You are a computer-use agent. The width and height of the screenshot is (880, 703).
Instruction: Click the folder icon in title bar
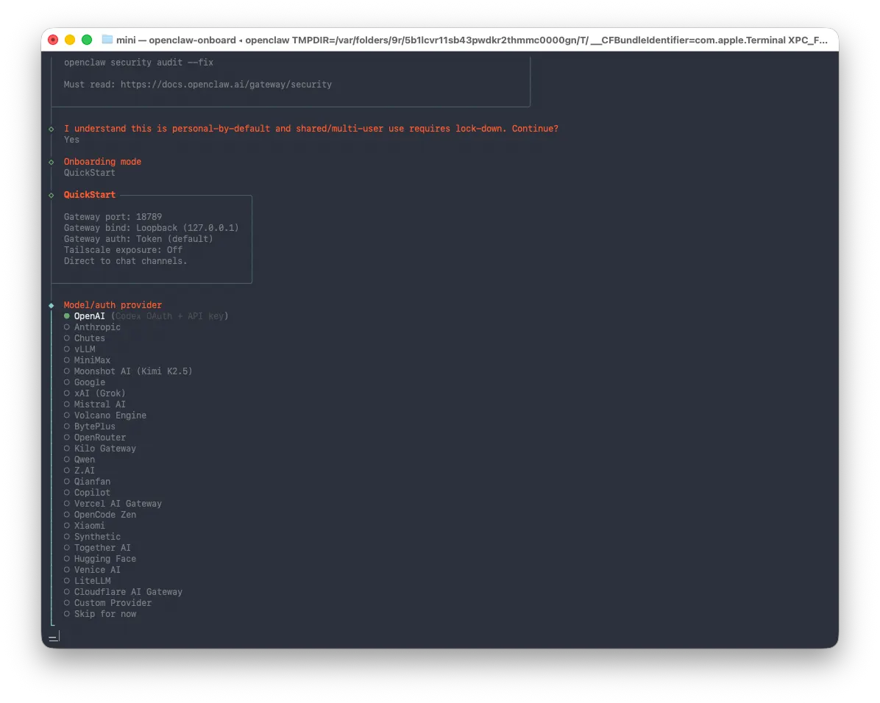point(107,40)
